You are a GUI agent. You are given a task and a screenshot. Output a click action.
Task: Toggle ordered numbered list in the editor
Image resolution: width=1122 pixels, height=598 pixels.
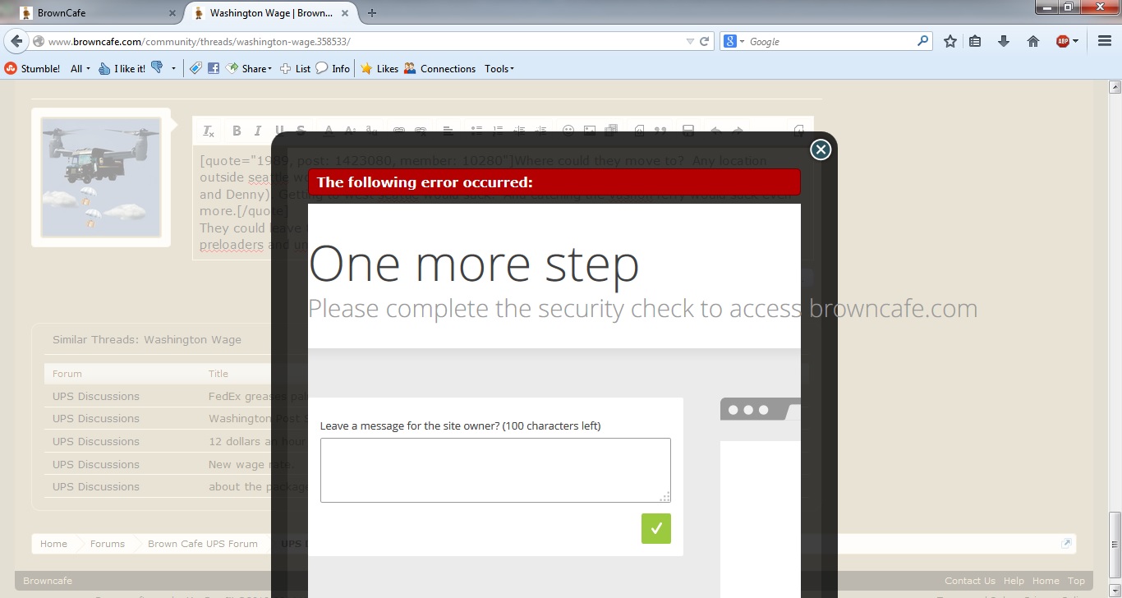(498, 131)
